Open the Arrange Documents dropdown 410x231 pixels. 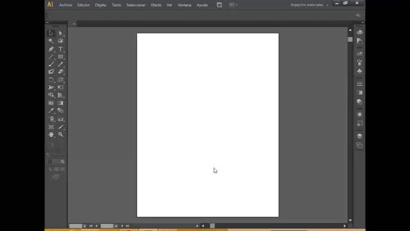pyautogui.click(x=233, y=4)
